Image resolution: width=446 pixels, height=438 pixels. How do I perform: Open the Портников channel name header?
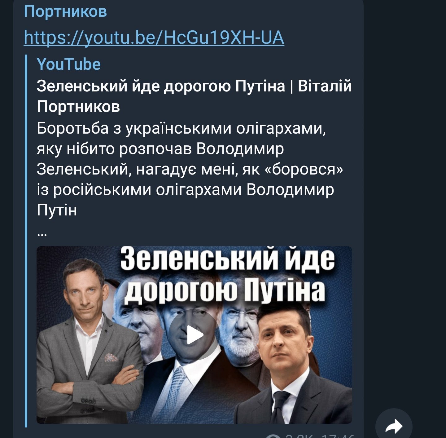point(65,12)
